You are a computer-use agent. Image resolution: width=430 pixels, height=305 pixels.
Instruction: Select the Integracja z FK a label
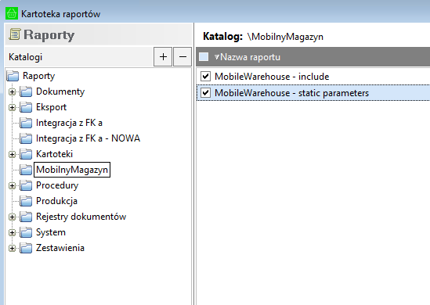tap(69, 123)
